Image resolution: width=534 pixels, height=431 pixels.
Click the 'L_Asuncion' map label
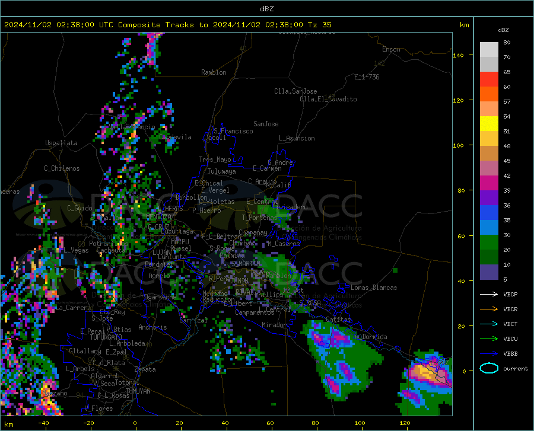[x=297, y=138]
